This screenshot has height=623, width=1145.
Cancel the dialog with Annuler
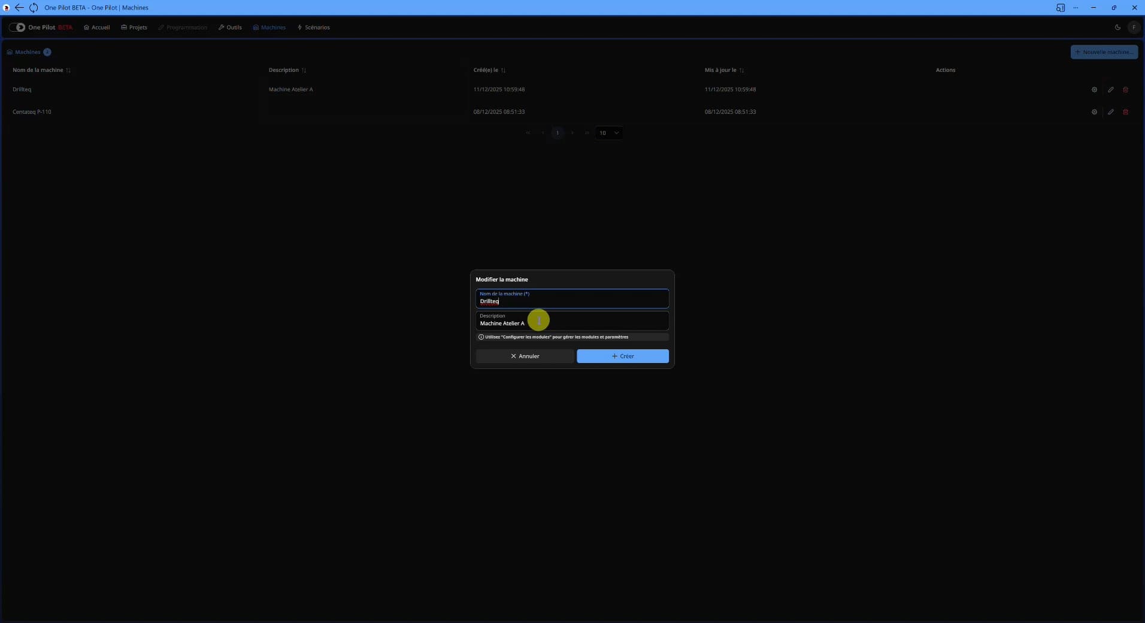(x=525, y=356)
